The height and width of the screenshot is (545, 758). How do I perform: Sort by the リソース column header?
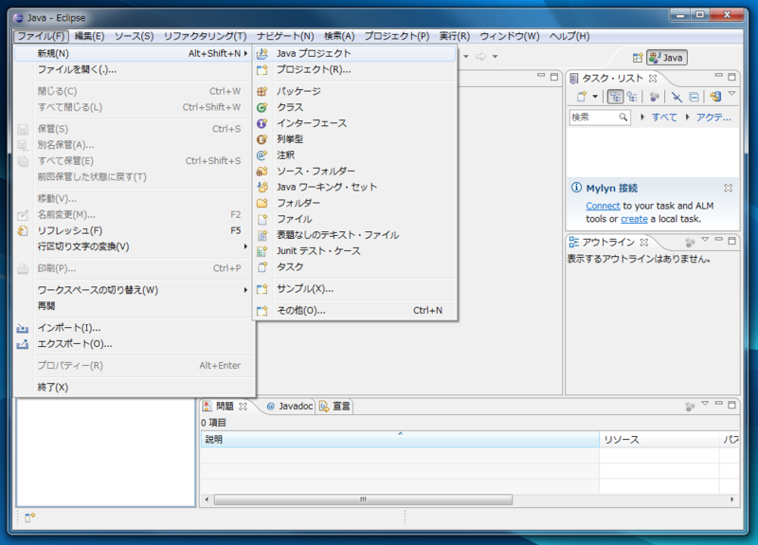click(659, 440)
